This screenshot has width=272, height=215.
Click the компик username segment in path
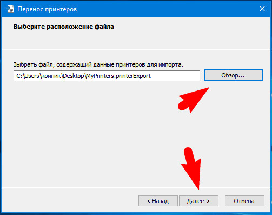pyautogui.click(x=51, y=76)
